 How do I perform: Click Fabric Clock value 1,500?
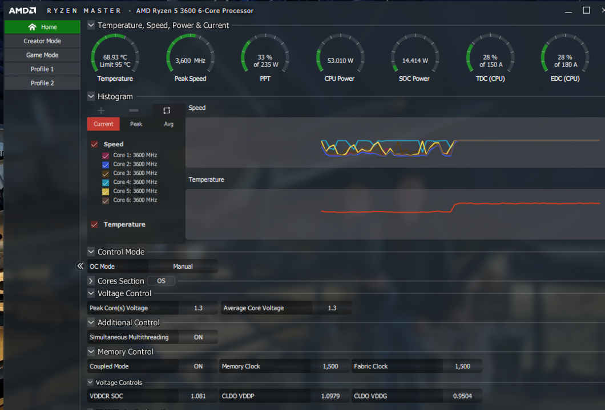pyautogui.click(x=462, y=366)
